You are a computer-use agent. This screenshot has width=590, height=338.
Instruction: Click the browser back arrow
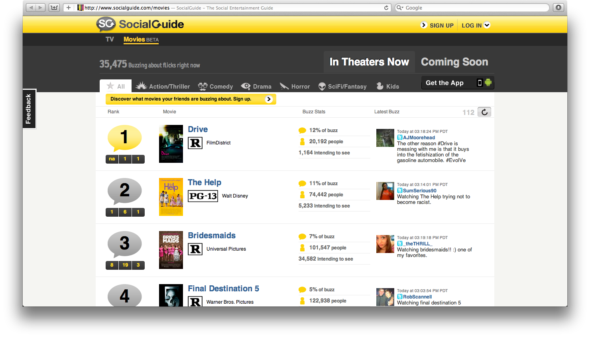31,8
